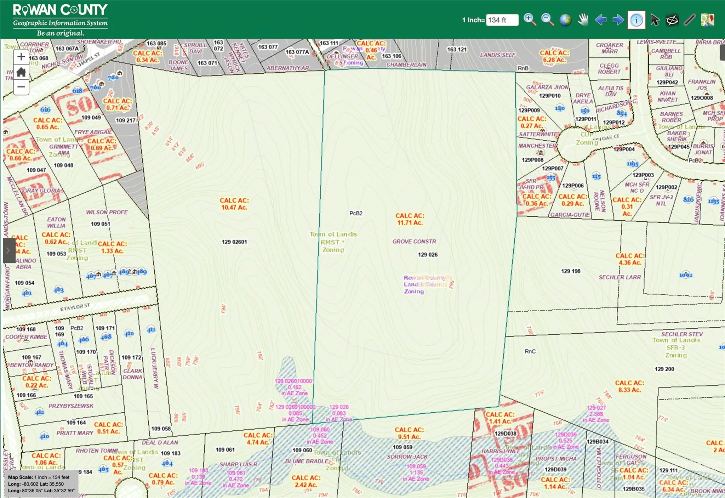Open Google Maps view icon

click(x=707, y=20)
